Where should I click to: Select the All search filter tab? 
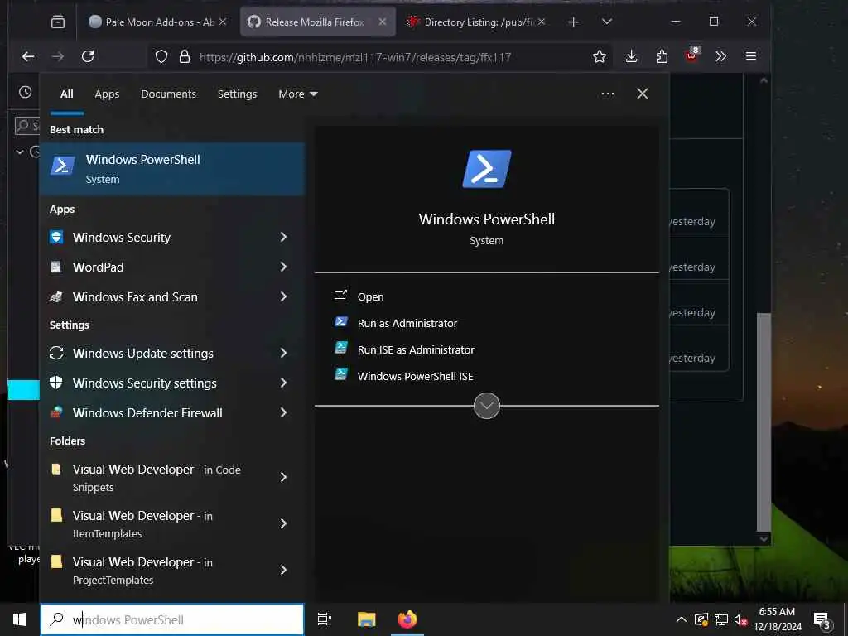pos(67,94)
